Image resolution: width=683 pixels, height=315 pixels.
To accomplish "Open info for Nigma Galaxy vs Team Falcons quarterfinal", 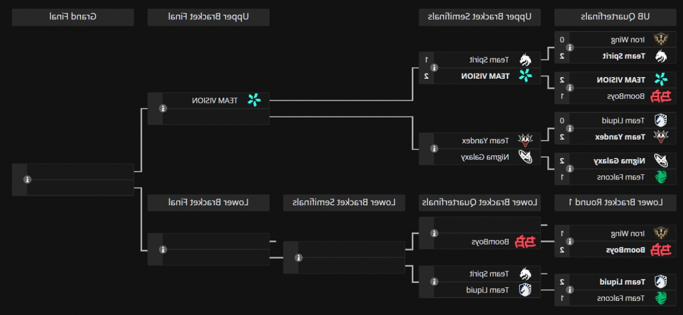I will [570, 169].
